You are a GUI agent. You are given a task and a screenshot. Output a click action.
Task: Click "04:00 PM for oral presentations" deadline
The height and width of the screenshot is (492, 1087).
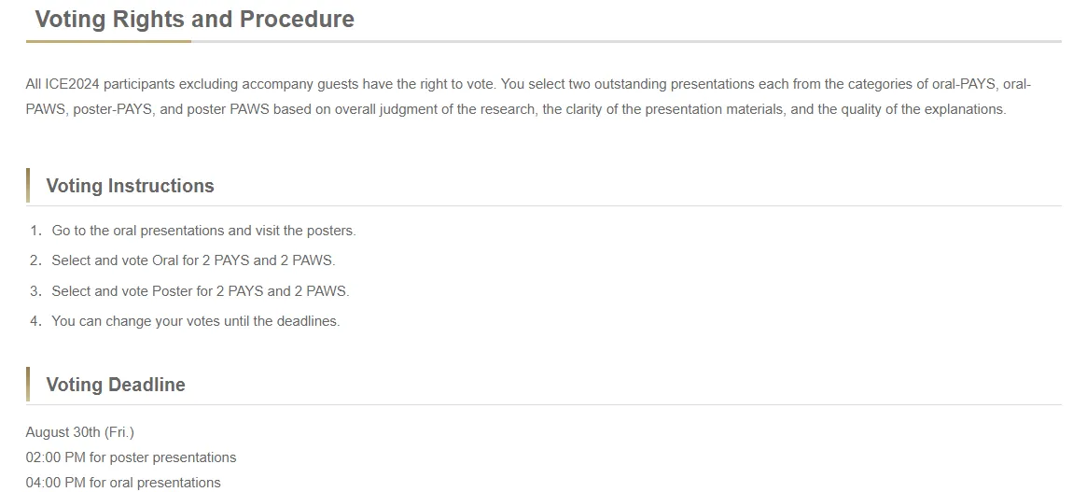[x=123, y=483]
